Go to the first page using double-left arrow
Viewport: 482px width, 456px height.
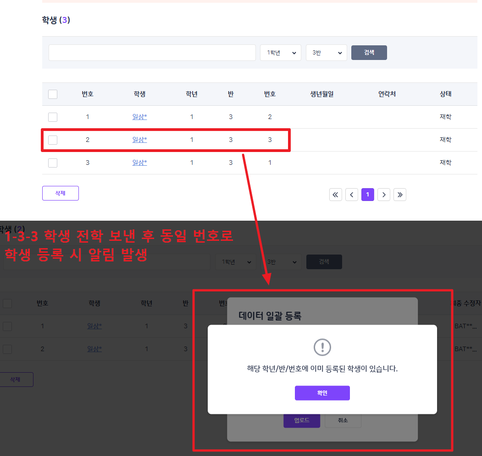[336, 195]
